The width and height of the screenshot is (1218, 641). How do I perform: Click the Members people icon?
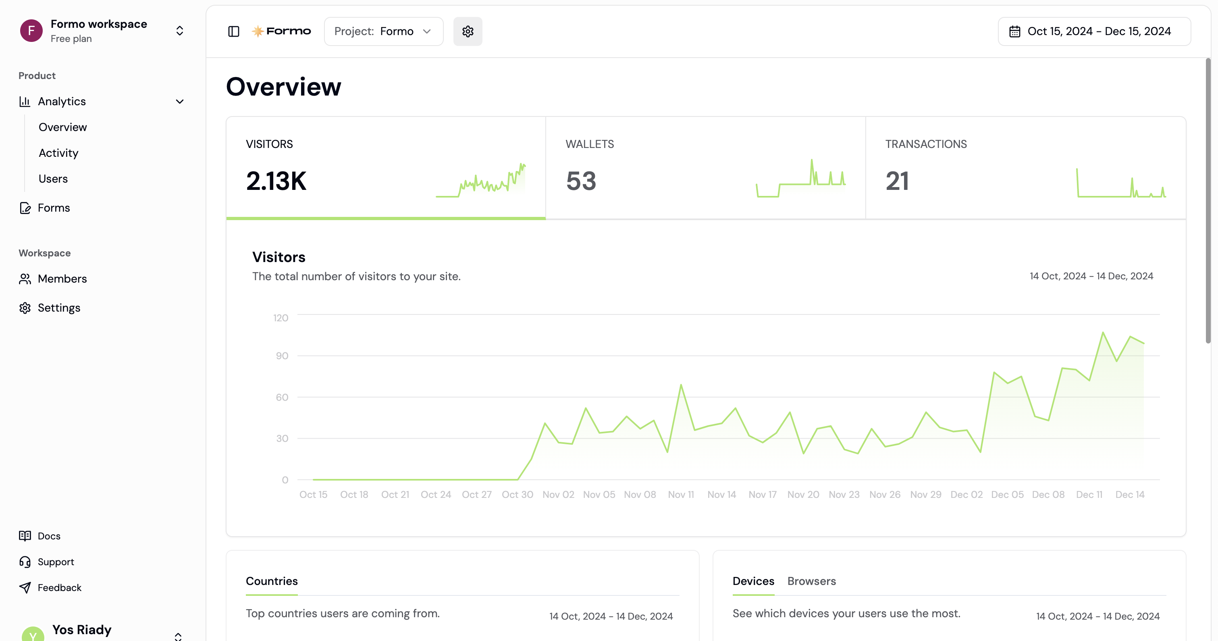(x=25, y=279)
